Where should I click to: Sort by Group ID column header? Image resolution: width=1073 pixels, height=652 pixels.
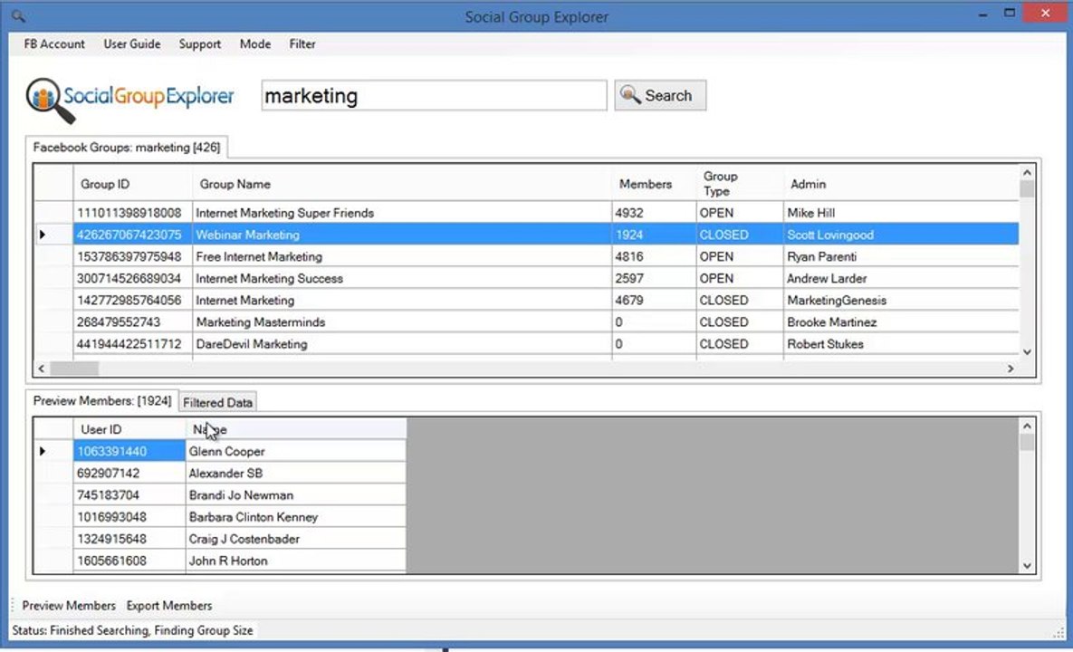click(x=133, y=184)
